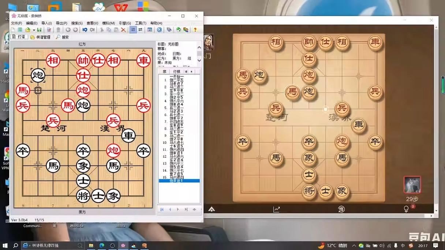The height and width of the screenshot is (250, 445).
Task: Switch to the 搜索 tab
Action: (63, 37)
